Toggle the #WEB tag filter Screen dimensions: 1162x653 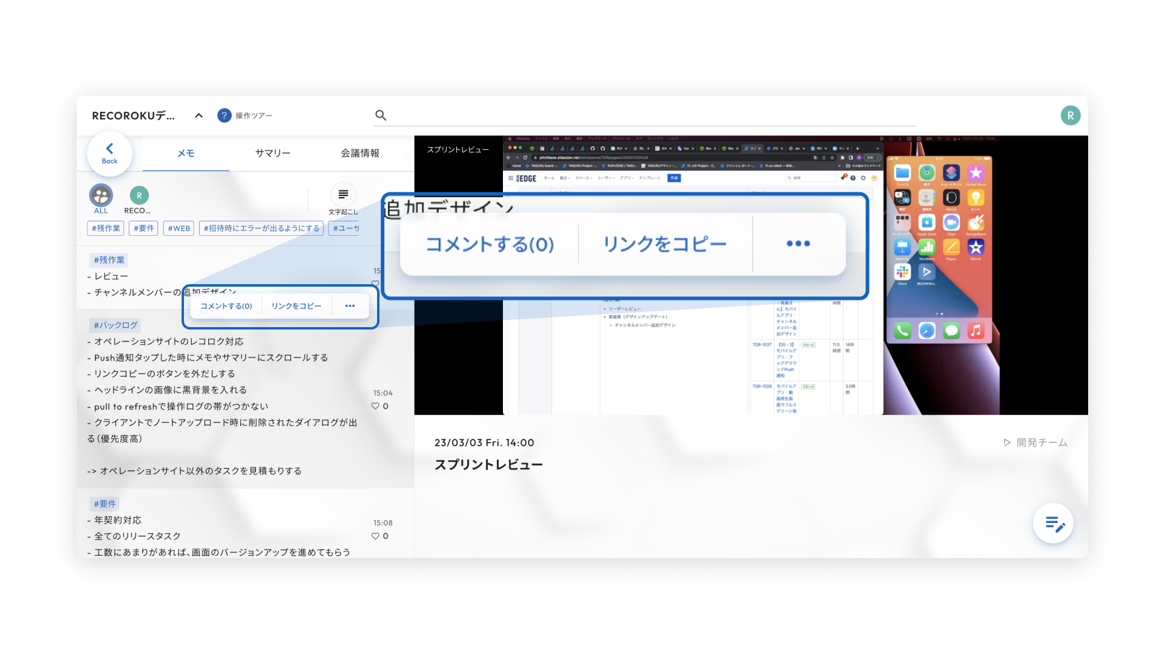pos(179,229)
